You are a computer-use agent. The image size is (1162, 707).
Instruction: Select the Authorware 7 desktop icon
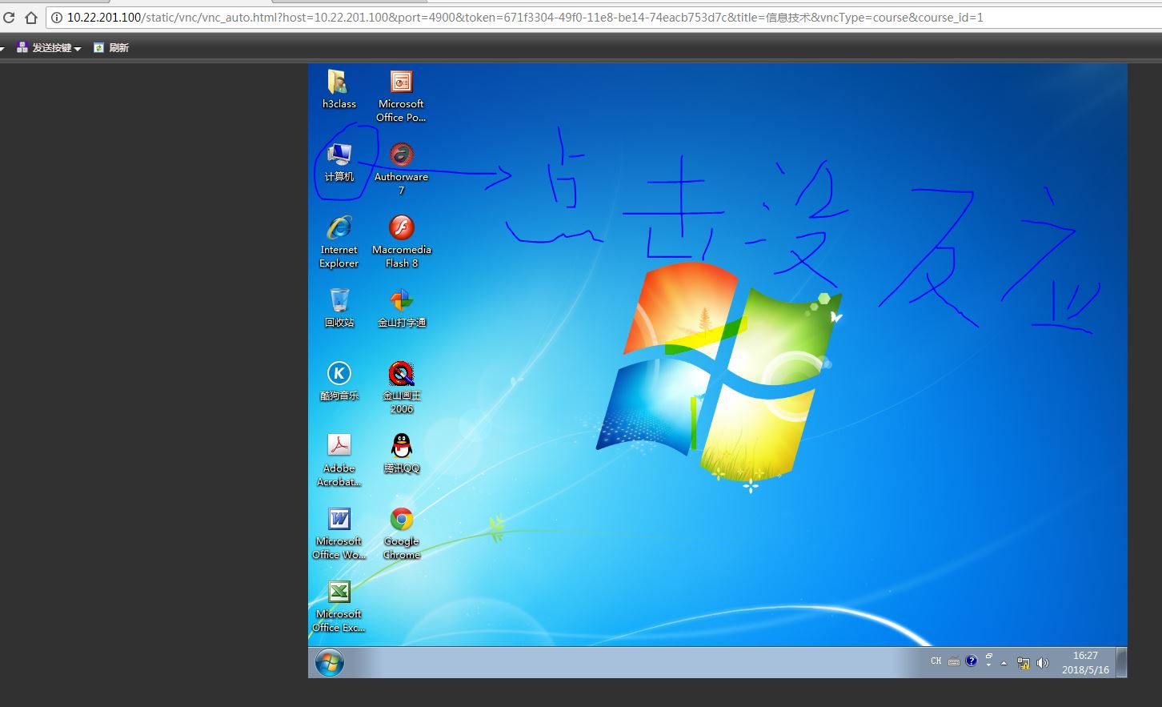click(401, 169)
